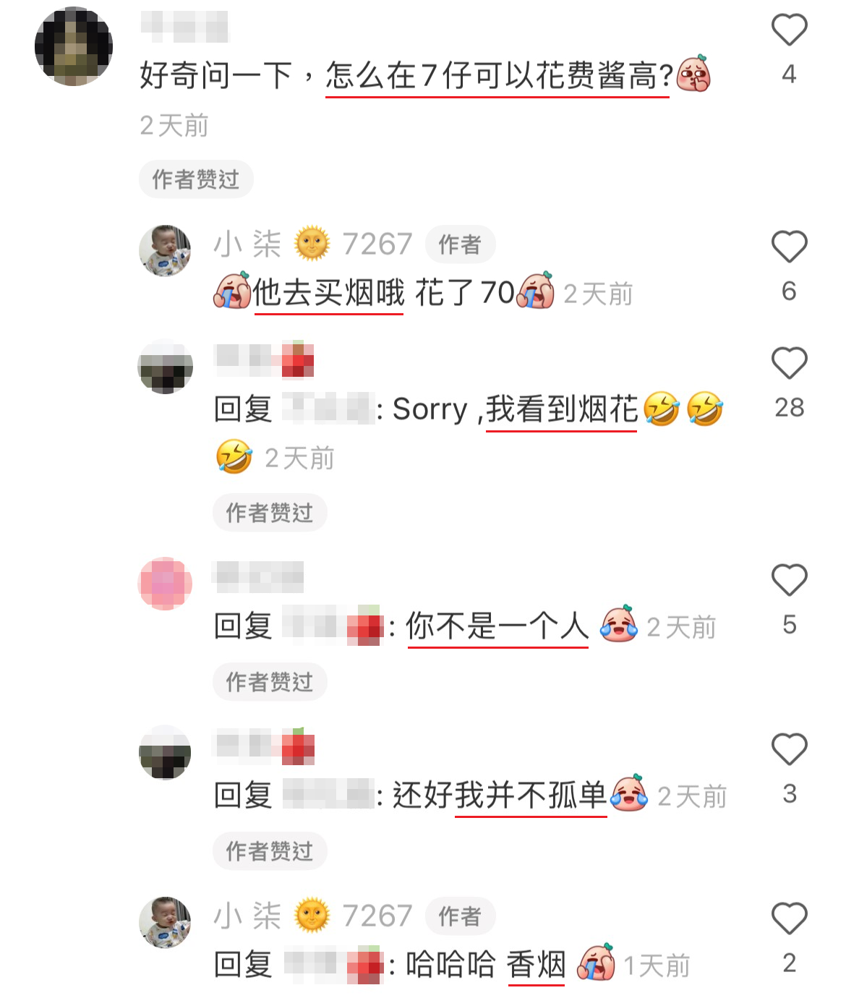The width and height of the screenshot is (846, 1006).
Task: Open the pixelated avatar of the top commenter
Action: [74, 46]
